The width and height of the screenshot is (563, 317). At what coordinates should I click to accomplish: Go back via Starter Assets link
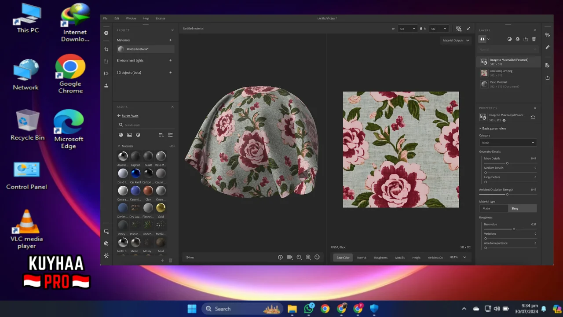(128, 116)
